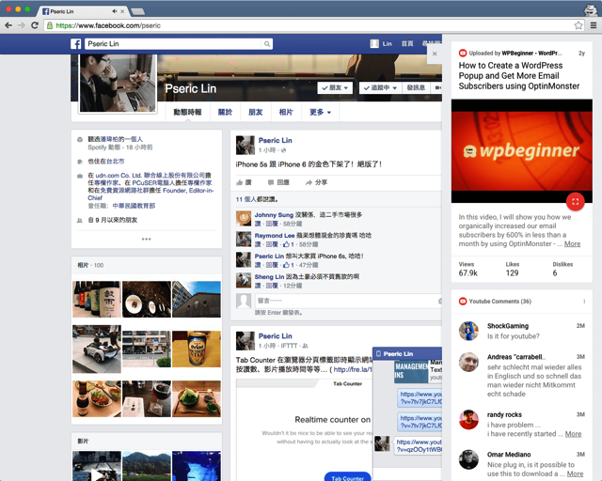Click the Lin profile icon in the top bar

pos(374,44)
